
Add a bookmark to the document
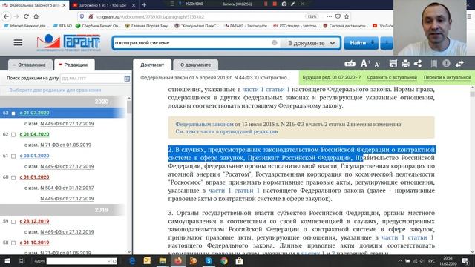433,63
